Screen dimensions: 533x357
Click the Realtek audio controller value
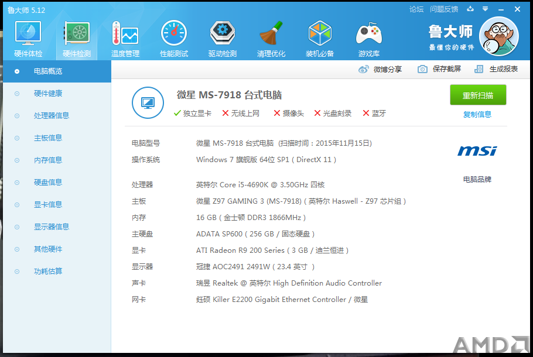click(289, 283)
